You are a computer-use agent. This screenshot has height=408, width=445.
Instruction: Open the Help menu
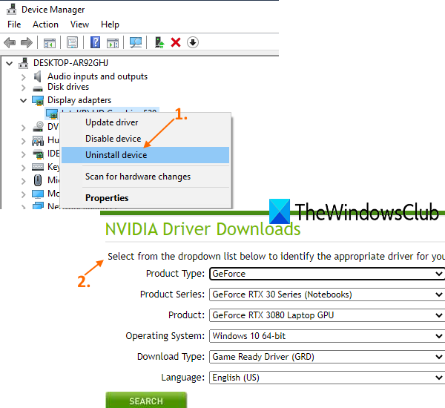(110, 24)
